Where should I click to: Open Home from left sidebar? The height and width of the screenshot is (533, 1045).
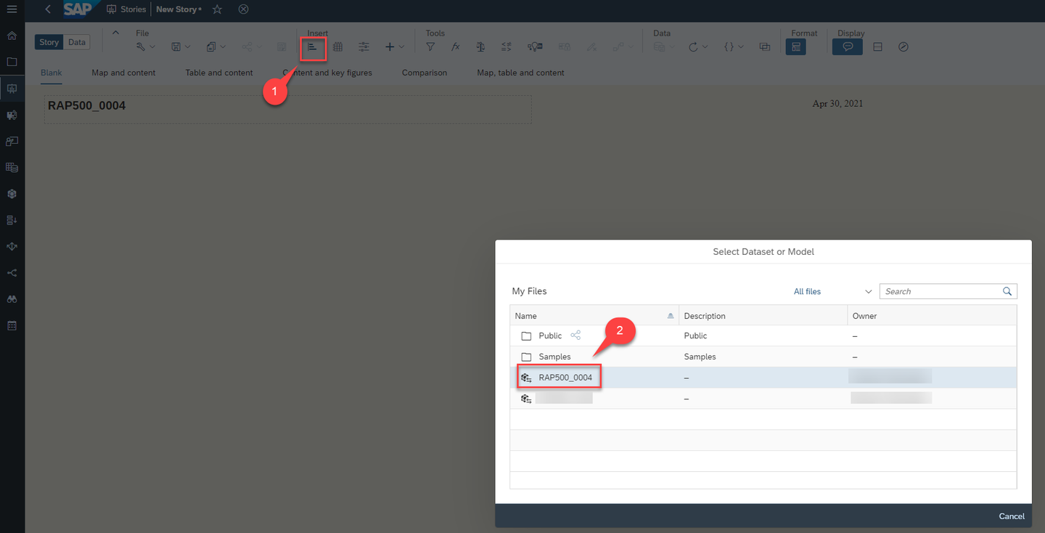12,36
